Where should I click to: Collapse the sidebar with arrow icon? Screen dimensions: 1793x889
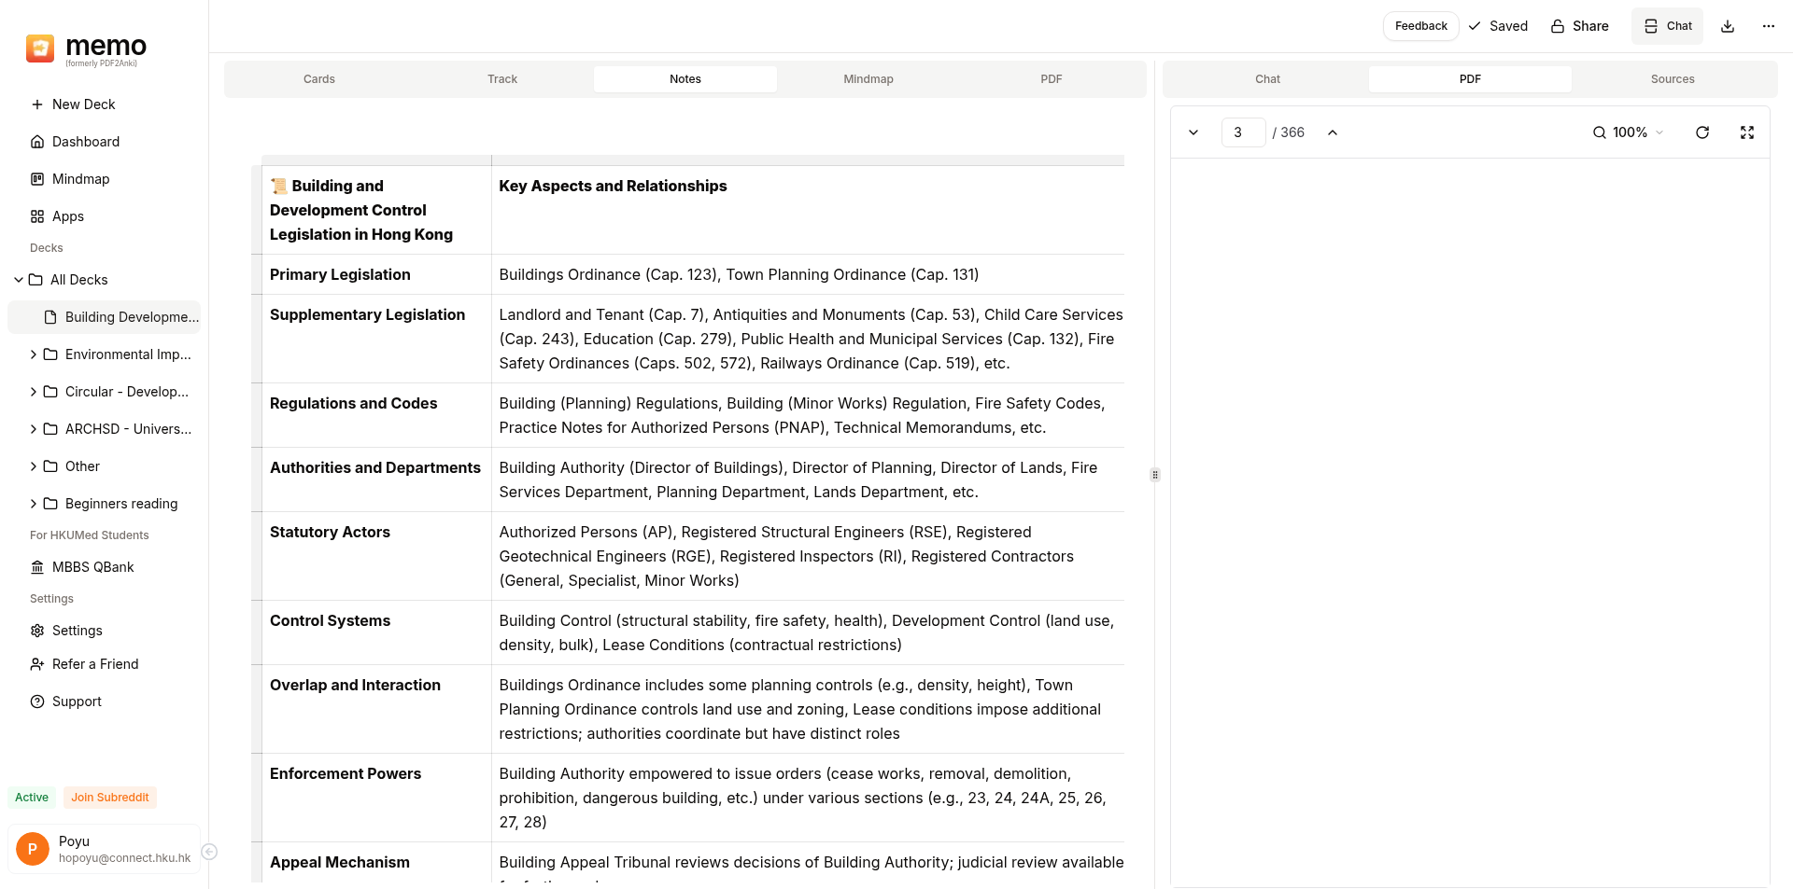(x=210, y=852)
